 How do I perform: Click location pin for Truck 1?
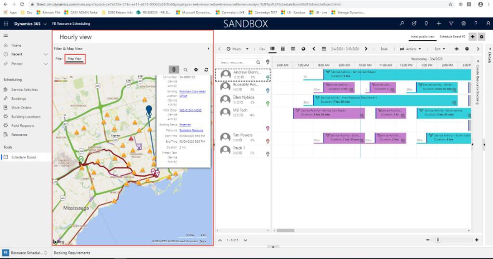coord(268,154)
